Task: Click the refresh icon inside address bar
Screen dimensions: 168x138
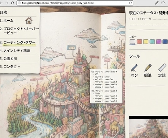Action: pos(130,3)
